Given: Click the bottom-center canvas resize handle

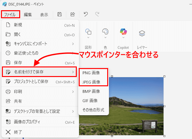Looking at the screenshot, I should click(x=112, y=136).
